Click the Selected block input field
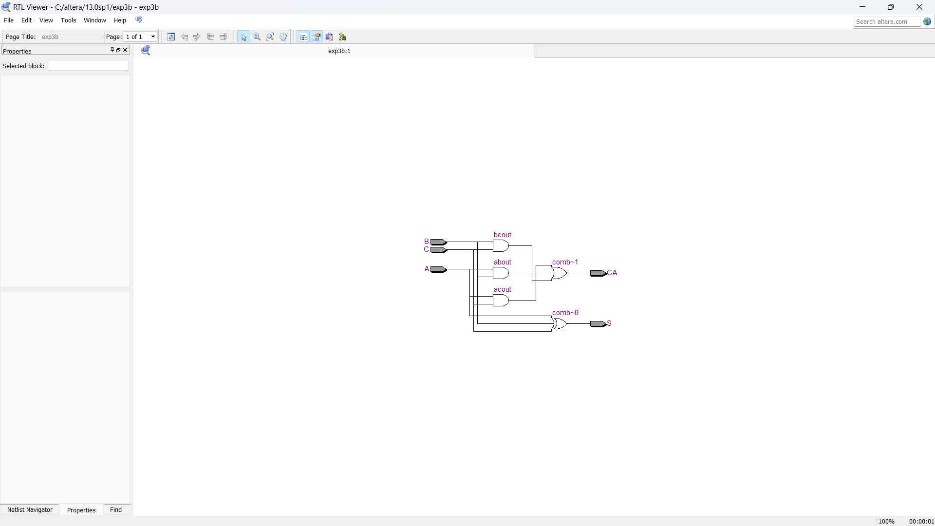935x526 pixels. pyautogui.click(x=88, y=66)
